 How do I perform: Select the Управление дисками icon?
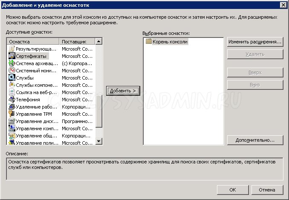(12, 121)
